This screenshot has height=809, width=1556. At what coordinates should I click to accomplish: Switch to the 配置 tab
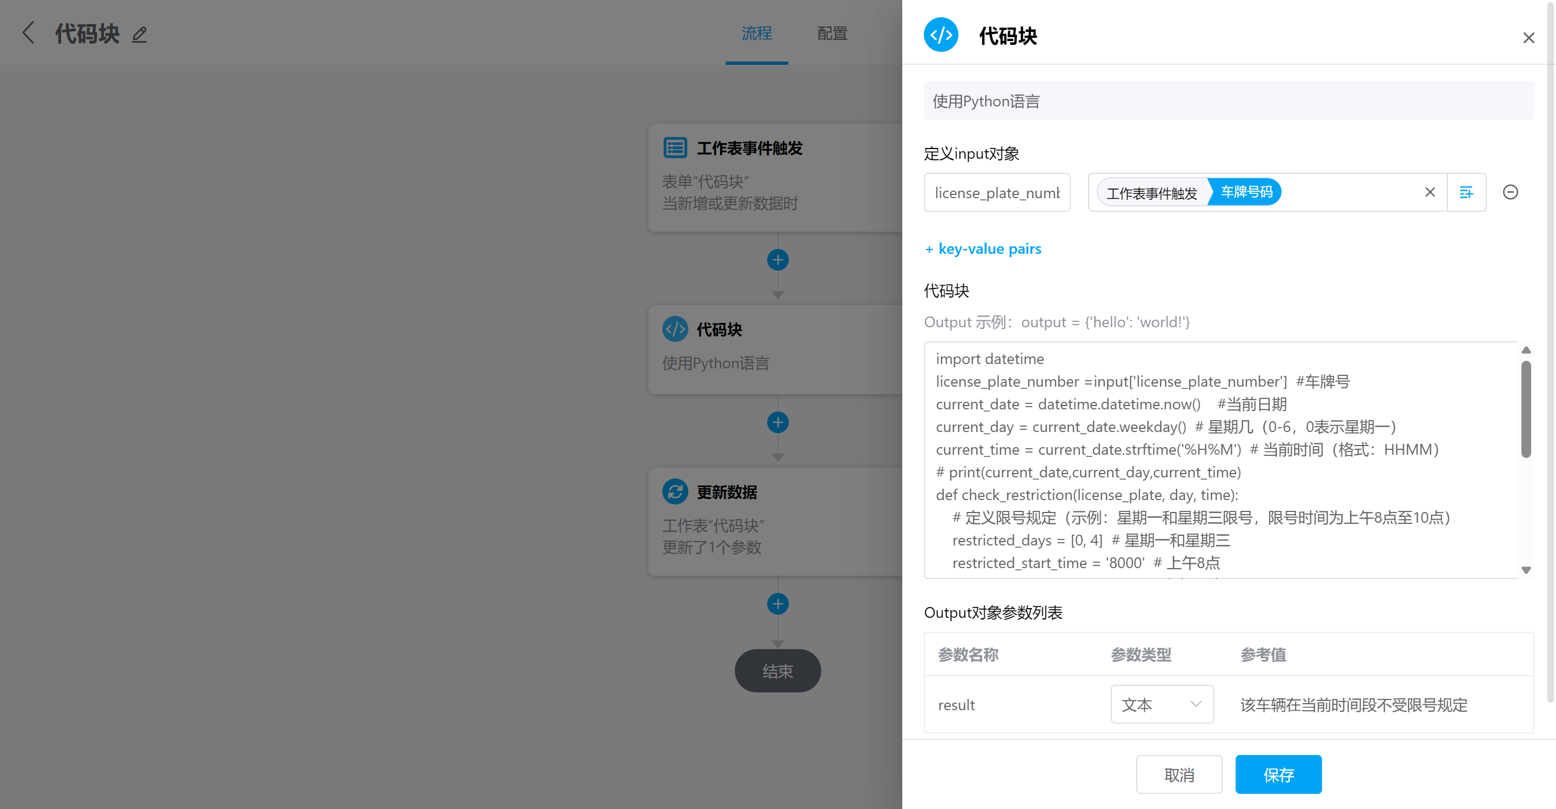click(x=832, y=33)
